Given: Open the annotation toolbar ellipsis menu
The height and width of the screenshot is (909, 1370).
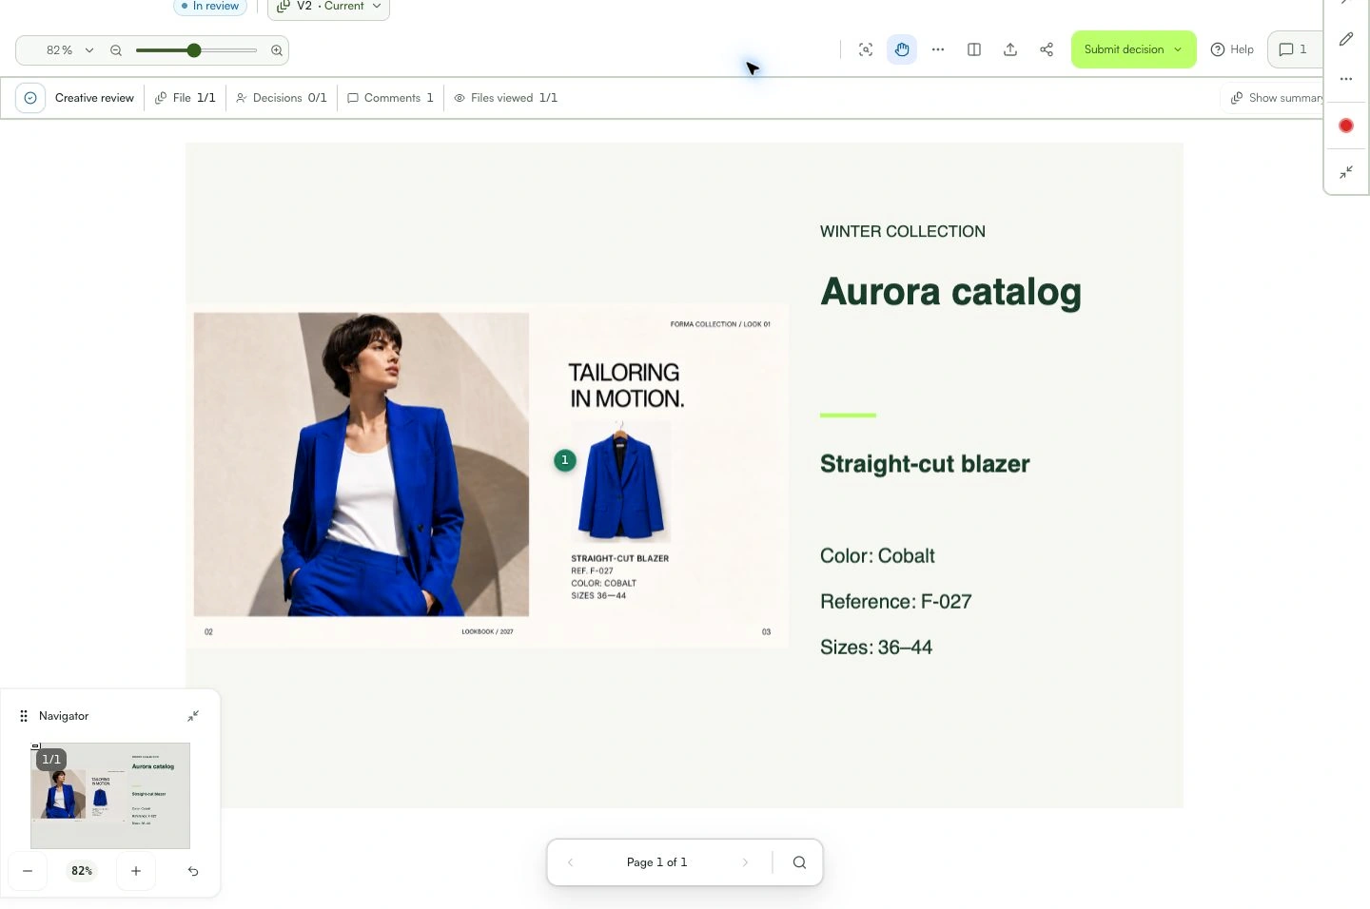Looking at the screenshot, I should [1346, 79].
